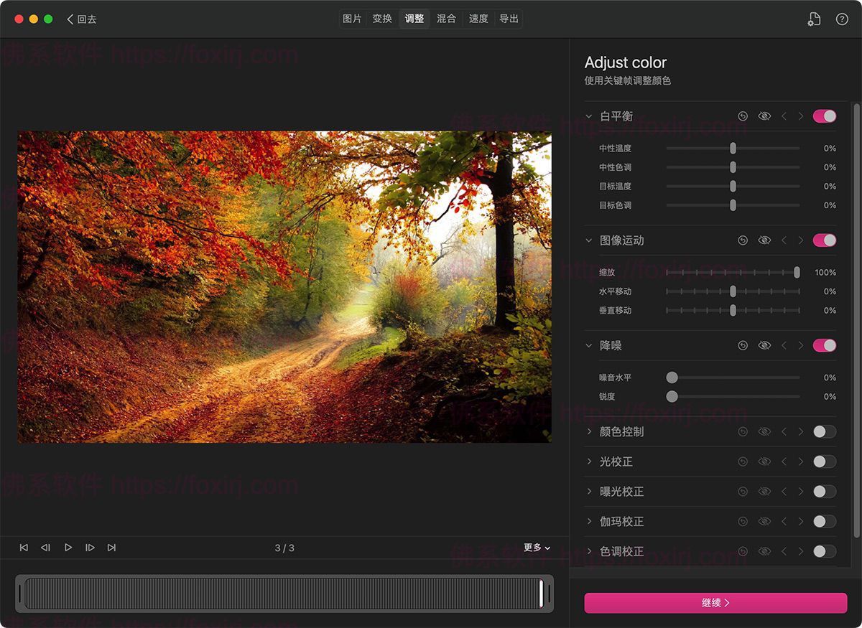Click the reset icon for 白平衡 section

pyautogui.click(x=743, y=116)
